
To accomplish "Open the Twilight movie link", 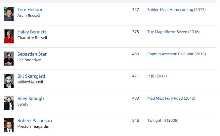I will tap(154, 120).
